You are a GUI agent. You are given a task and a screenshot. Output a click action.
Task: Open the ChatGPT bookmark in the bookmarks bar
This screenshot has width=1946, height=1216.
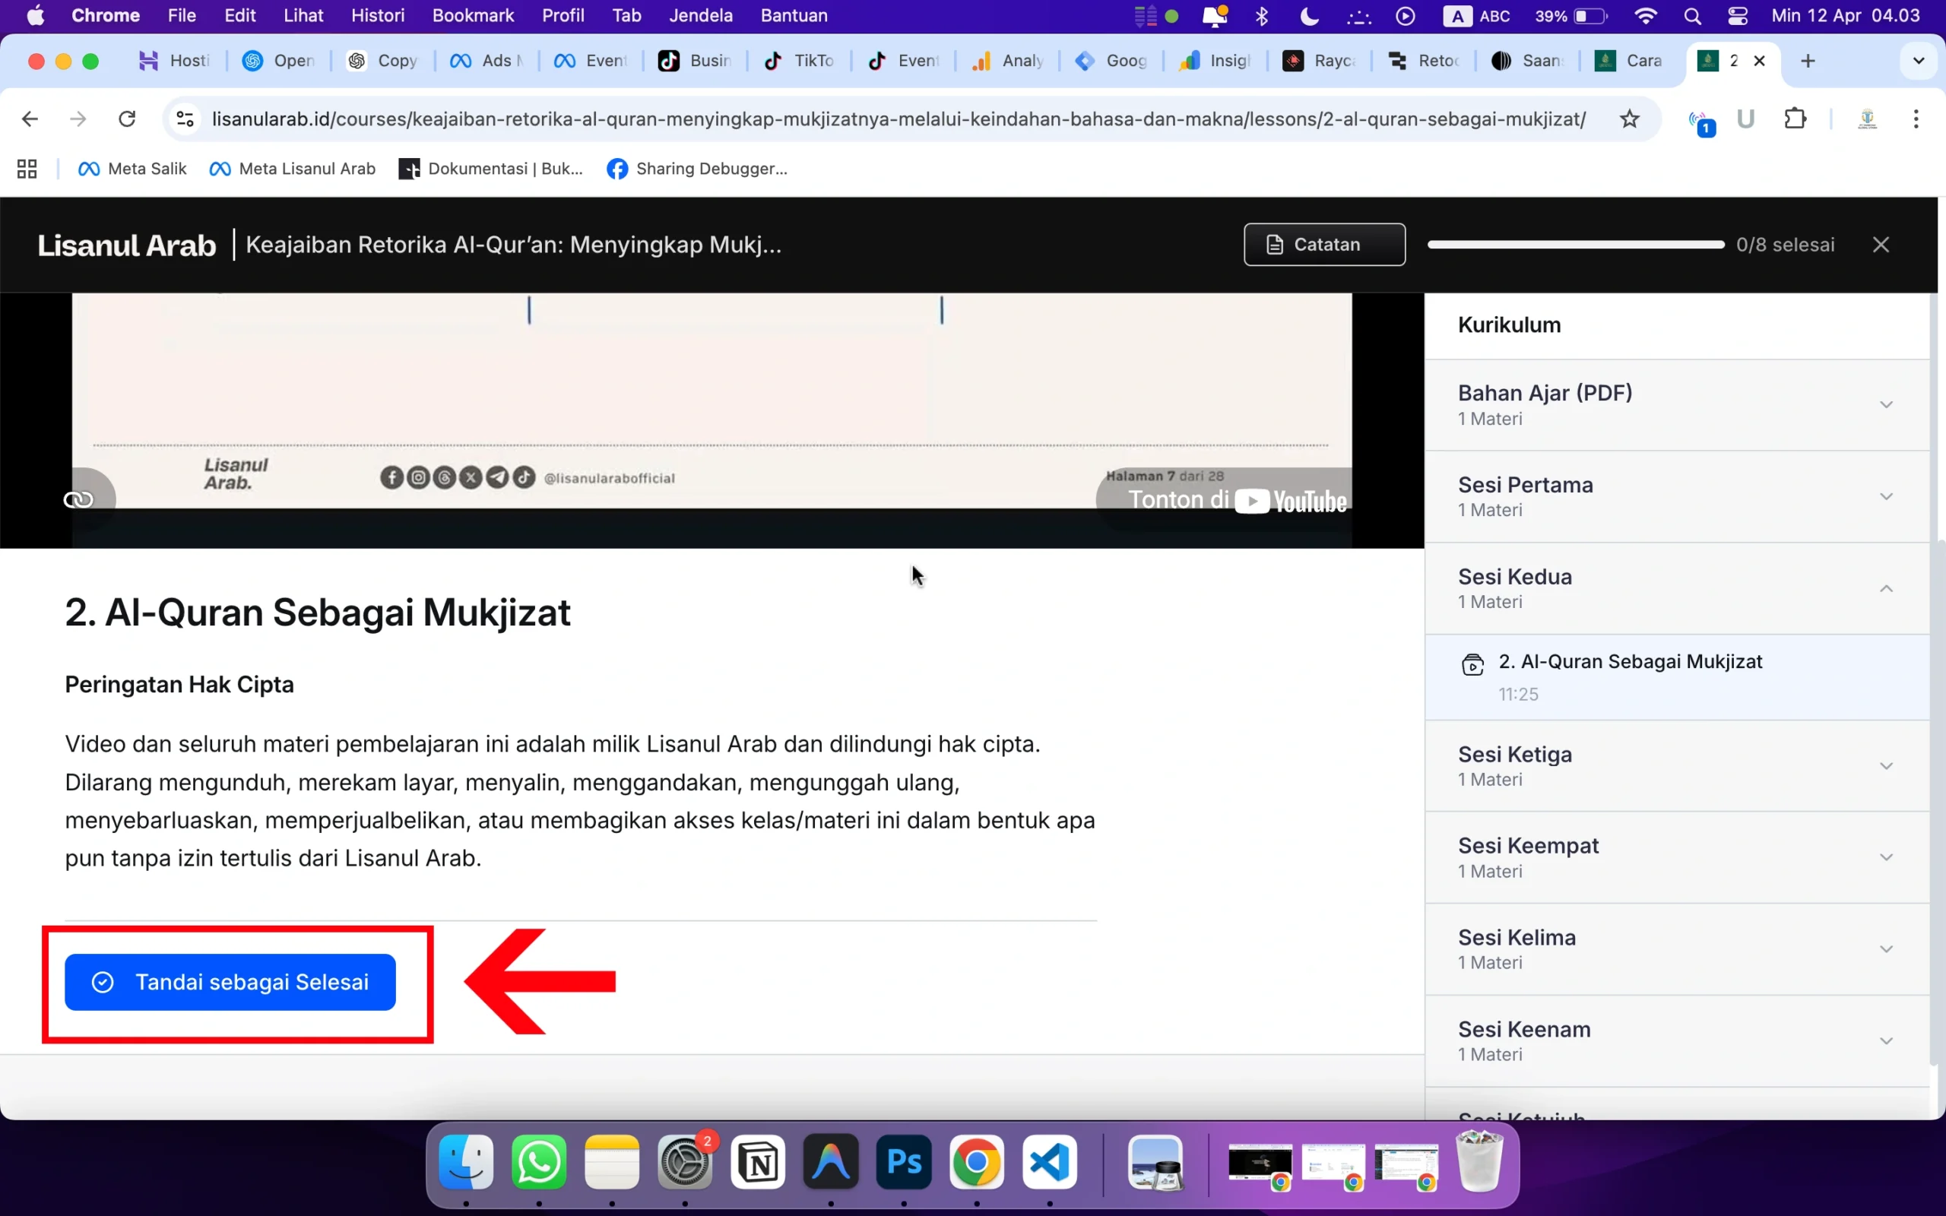pos(382,60)
